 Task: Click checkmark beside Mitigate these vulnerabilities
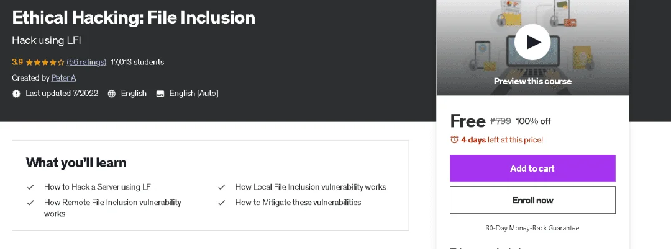(221, 203)
